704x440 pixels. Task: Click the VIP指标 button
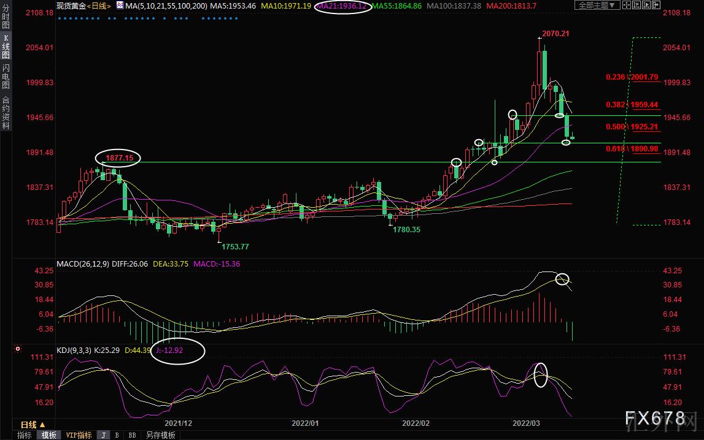click(x=79, y=435)
